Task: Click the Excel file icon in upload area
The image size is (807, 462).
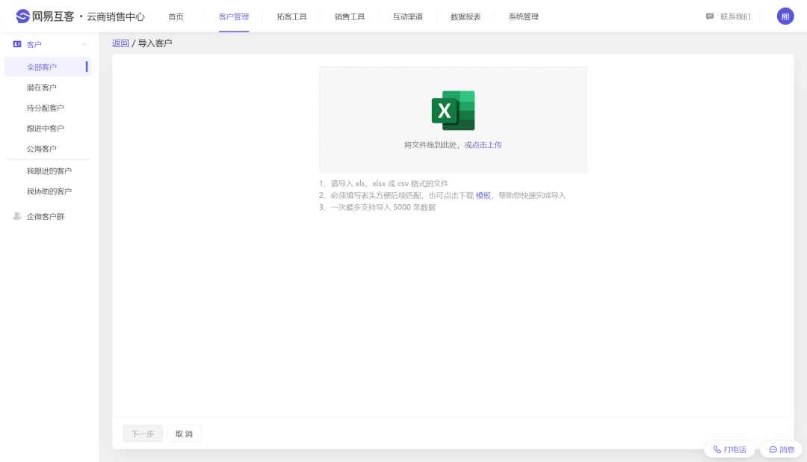Action: coord(453,111)
